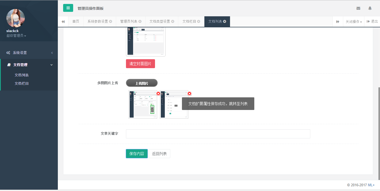Select 文档栏目 in the sidebar
Screen dimensions: 380x191
[22, 83]
